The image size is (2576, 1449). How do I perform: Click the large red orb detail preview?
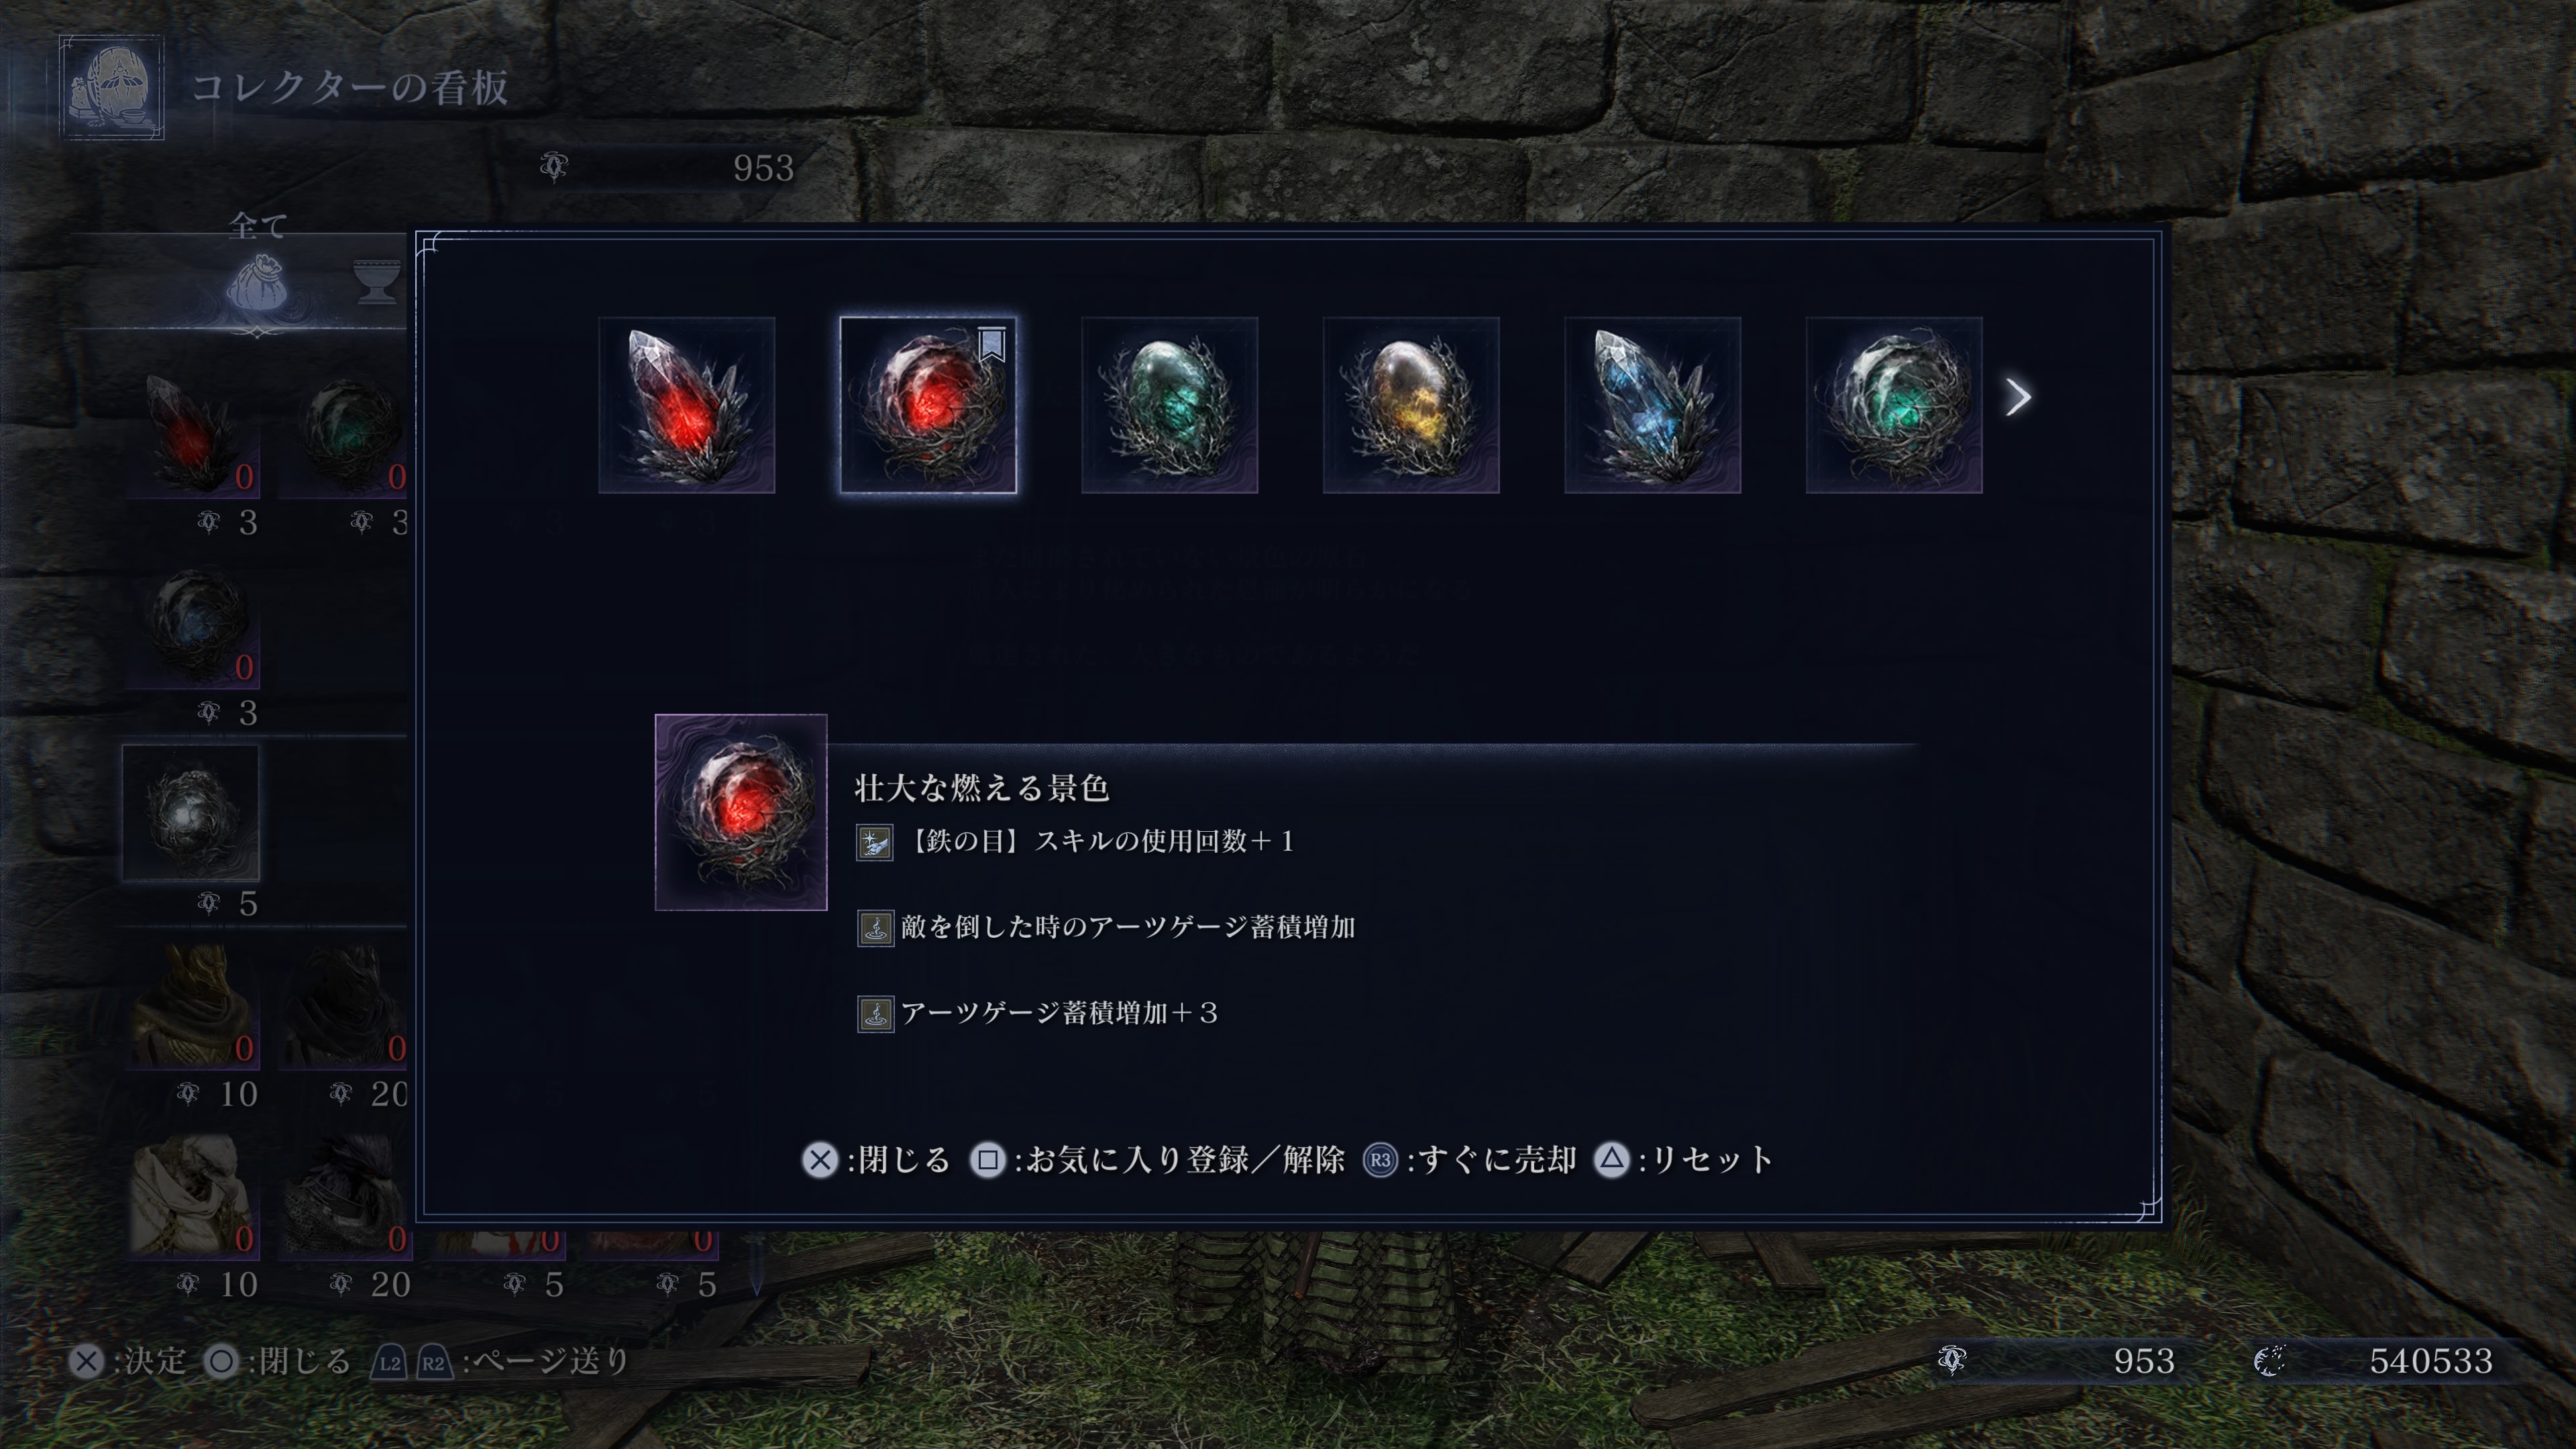click(741, 812)
